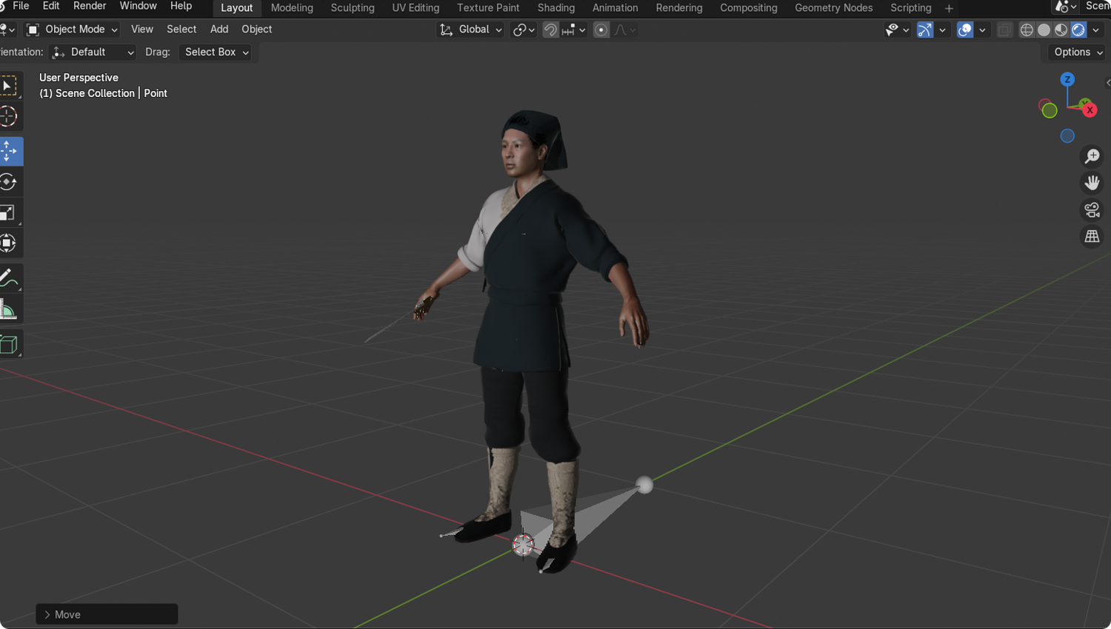Open the Drag Select Box dropdown
The height and width of the screenshot is (629, 1111).
(215, 52)
